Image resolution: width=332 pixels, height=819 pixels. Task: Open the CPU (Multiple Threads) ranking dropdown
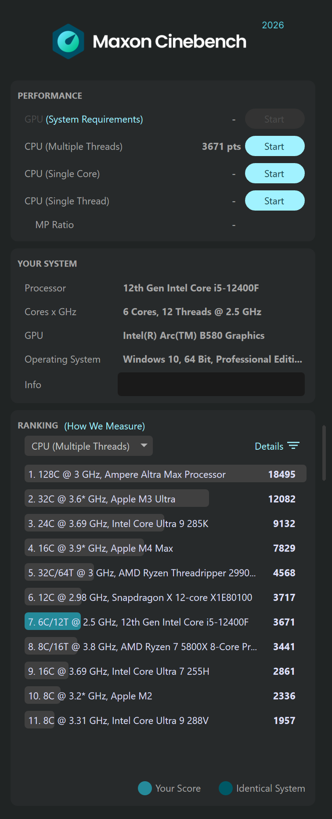tap(88, 446)
